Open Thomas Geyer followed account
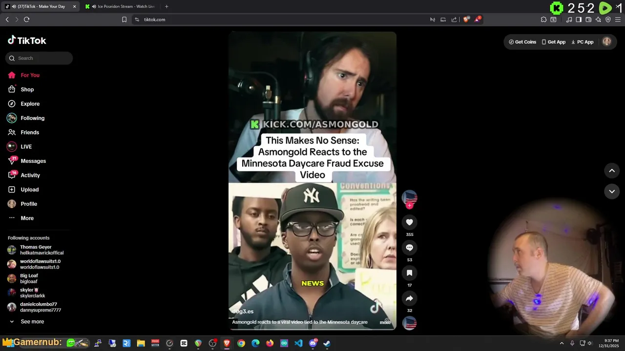625x351 pixels. [x=37, y=250]
